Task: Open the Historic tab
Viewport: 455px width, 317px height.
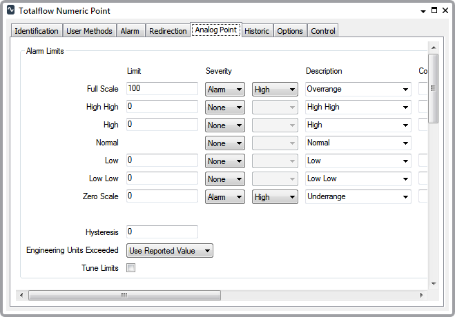Action: [x=257, y=31]
